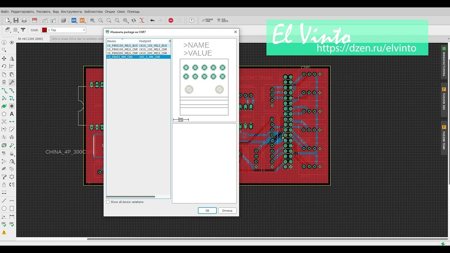Screen dimensions: 450x253
Task: Open the Manufacturing side tab
Action: point(444,61)
